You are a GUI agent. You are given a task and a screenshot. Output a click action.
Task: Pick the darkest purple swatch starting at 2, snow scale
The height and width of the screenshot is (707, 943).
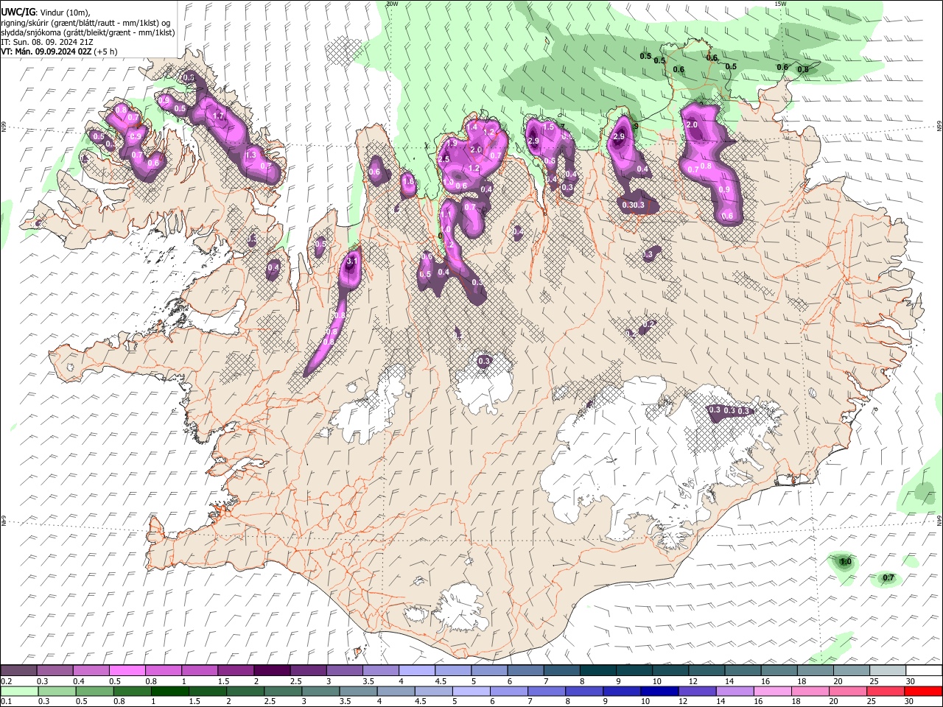click(271, 671)
